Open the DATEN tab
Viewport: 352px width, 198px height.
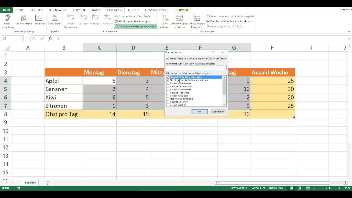coord(95,10)
